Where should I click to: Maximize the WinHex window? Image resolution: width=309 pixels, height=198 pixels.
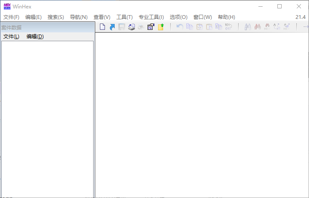click(279, 6)
